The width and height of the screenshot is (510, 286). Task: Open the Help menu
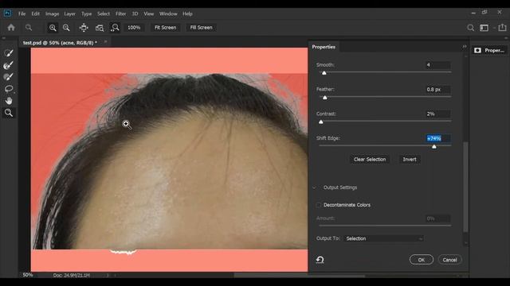[x=187, y=14]
